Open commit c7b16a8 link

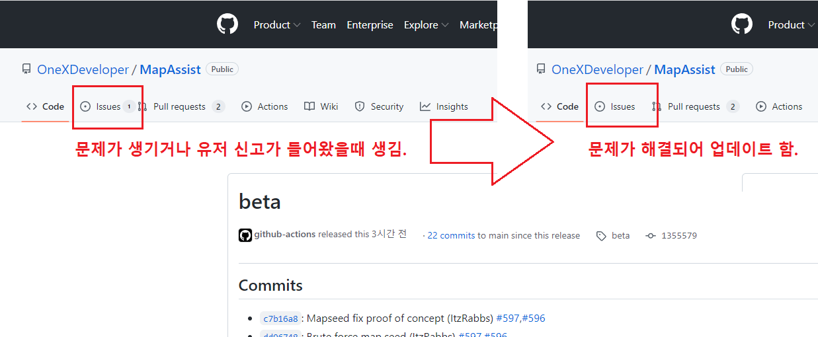(x=280, y=318)
